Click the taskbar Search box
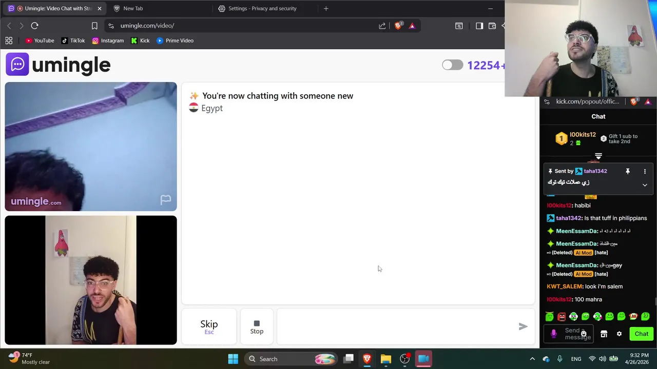 coord(290,359)
